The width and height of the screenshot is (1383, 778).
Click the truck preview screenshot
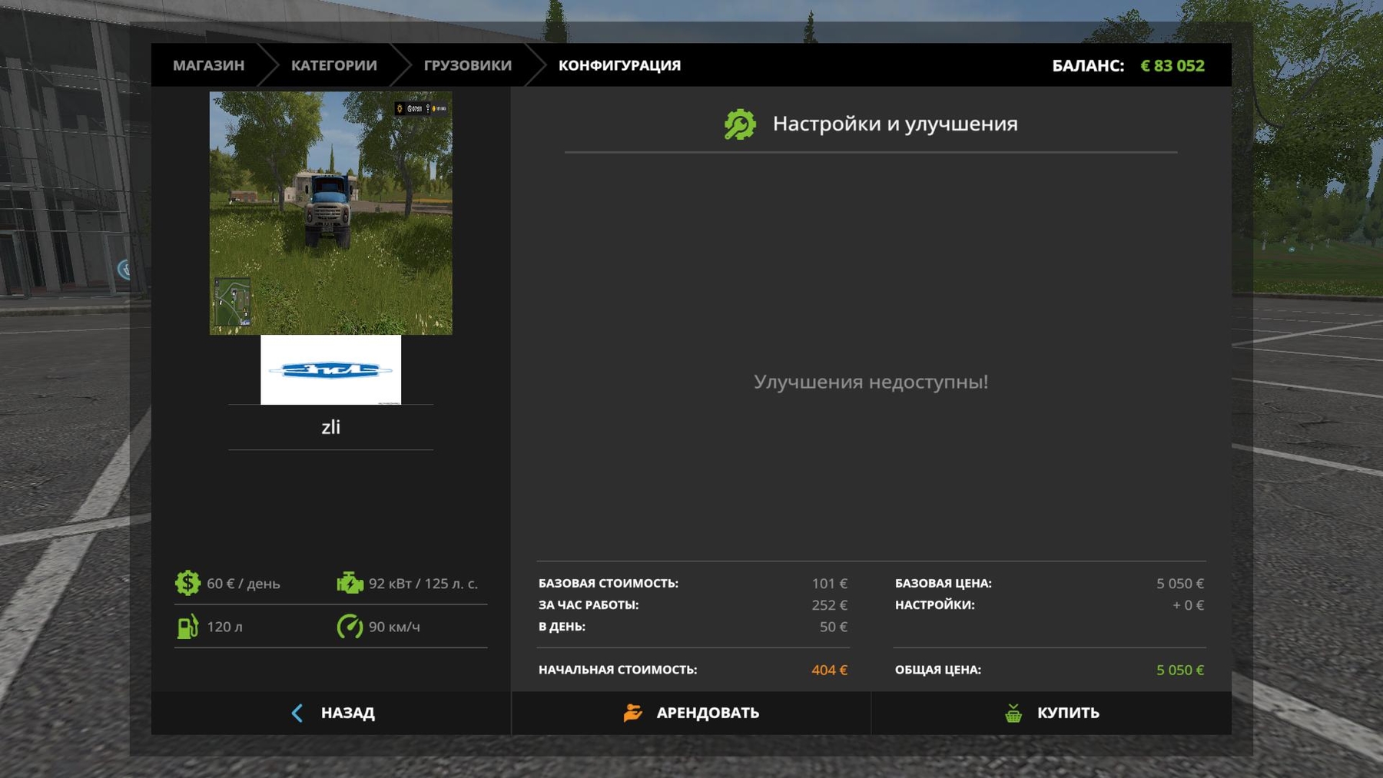(x=330, y=213)
